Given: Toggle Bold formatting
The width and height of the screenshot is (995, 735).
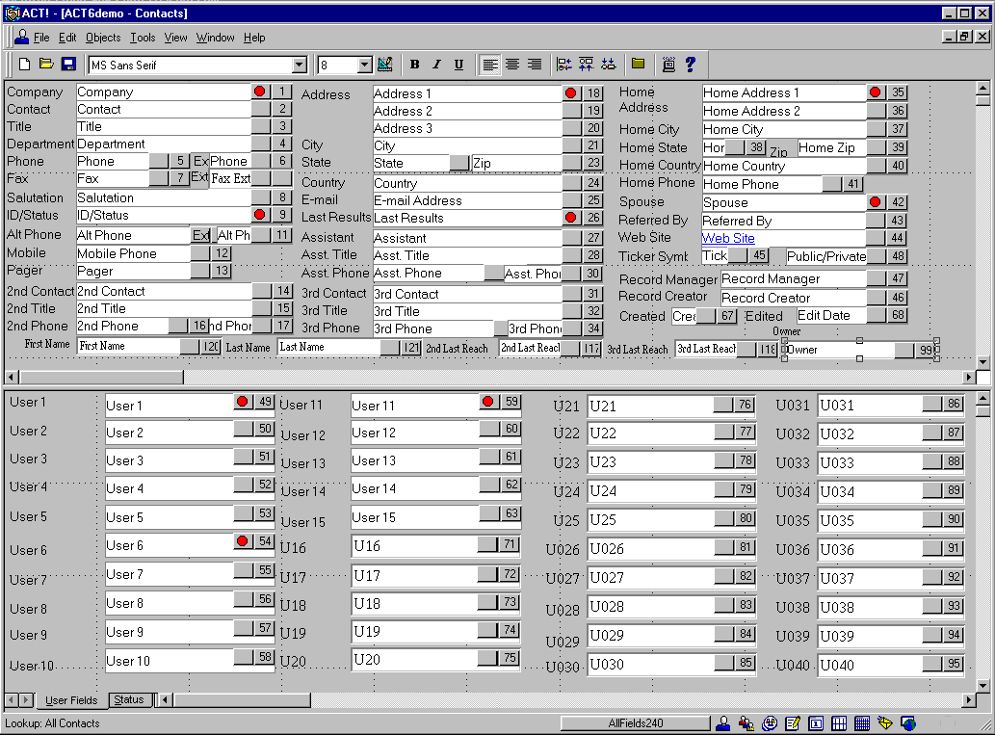Looking at the screenshot, I should coord(414,65).
